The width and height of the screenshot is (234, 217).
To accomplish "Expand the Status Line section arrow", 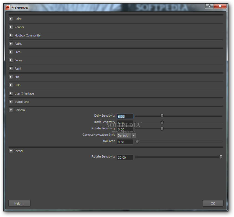I will click(x=11, y=102).
